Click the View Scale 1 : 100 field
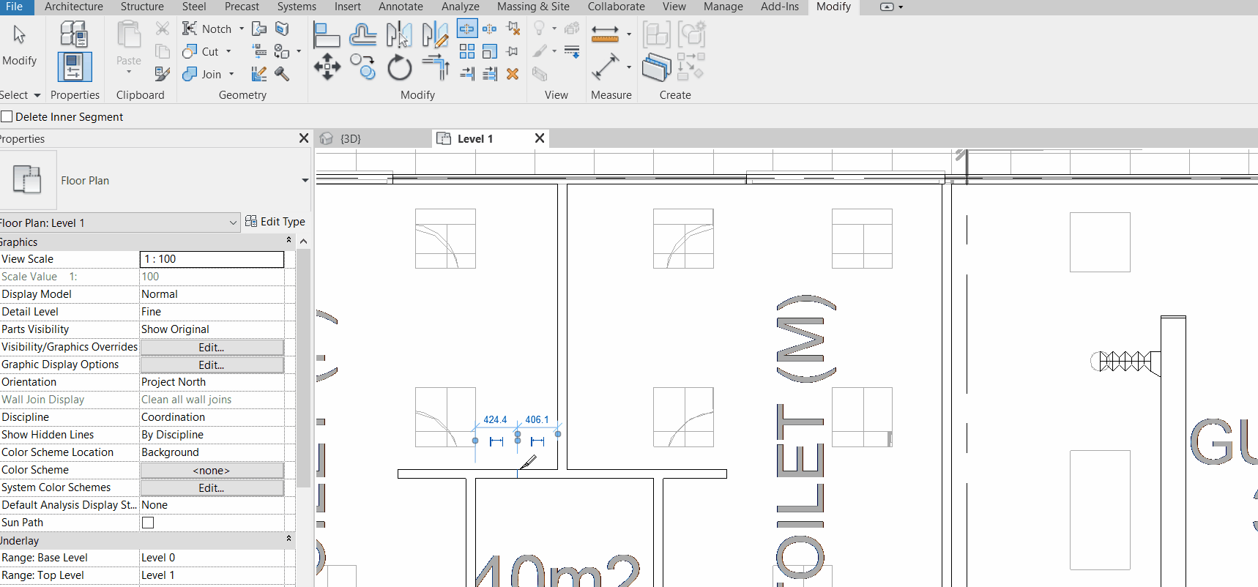This screenshot has height=587, width=1258. click(x=212, y=259)
